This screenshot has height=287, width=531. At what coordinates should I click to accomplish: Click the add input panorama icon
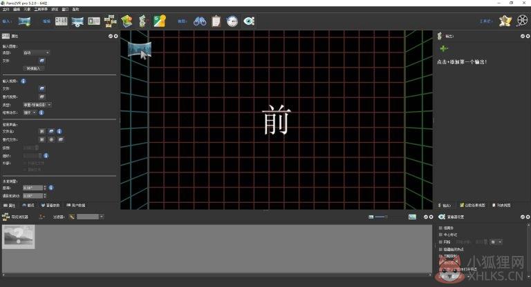coord(24,21)
